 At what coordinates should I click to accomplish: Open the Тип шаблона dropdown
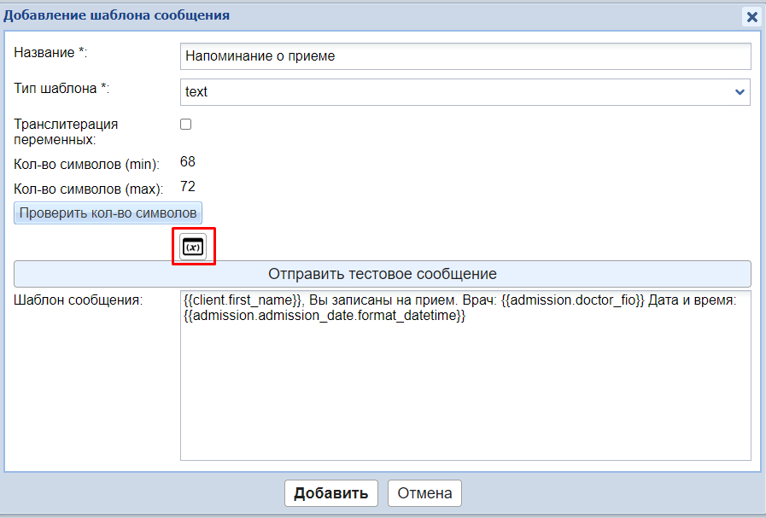point(465,91)
